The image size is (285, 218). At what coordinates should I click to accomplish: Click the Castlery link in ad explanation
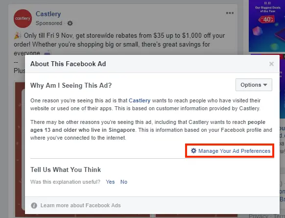coord(140,100)
